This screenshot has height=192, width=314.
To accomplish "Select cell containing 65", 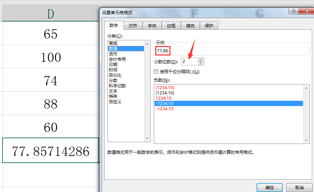I will (x=50, y=33).
